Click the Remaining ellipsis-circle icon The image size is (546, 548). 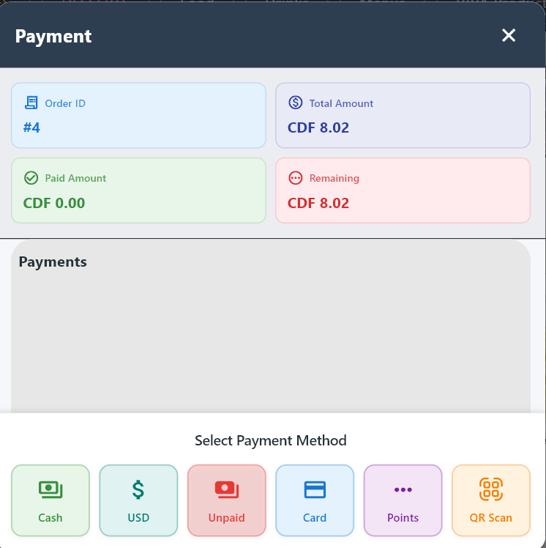click(x=296, y=178)
